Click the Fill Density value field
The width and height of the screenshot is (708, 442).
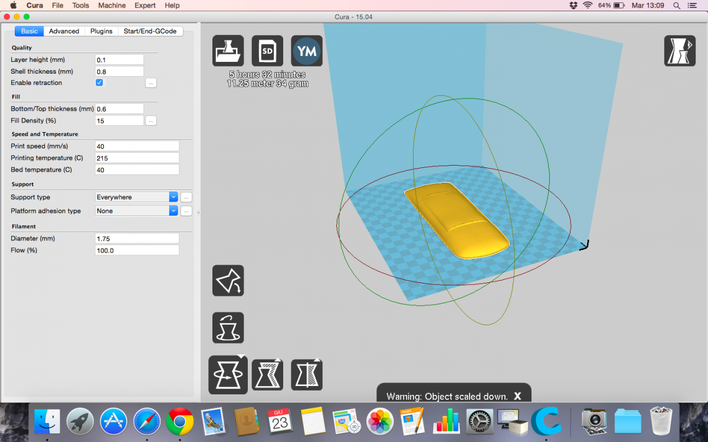click(x=120, y=121)
